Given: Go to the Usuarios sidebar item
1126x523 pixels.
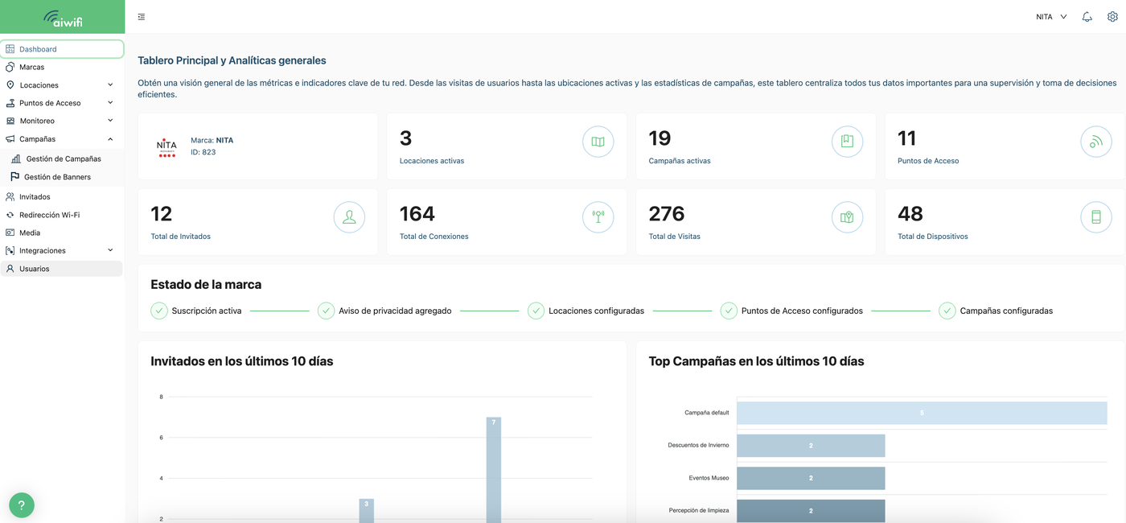Looking at the screenshot, I should tap(35, 269).
